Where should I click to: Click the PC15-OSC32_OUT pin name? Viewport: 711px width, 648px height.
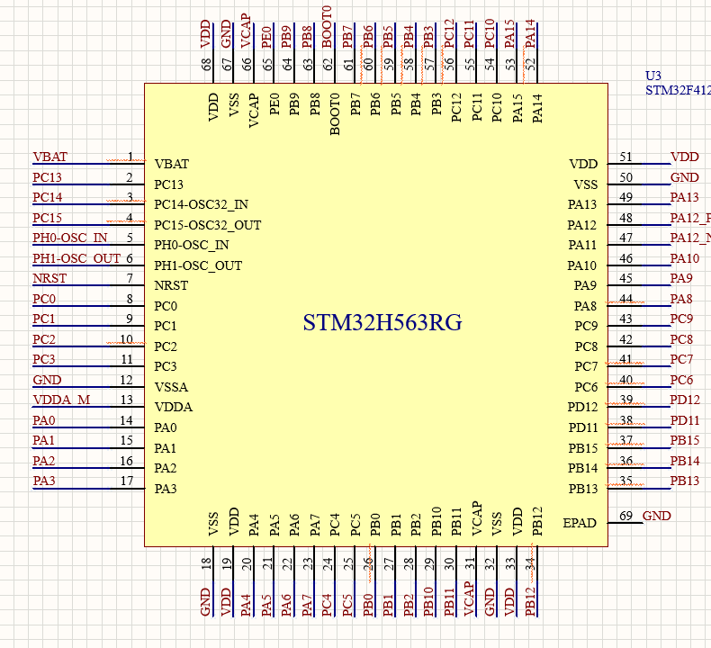point(207,225)
